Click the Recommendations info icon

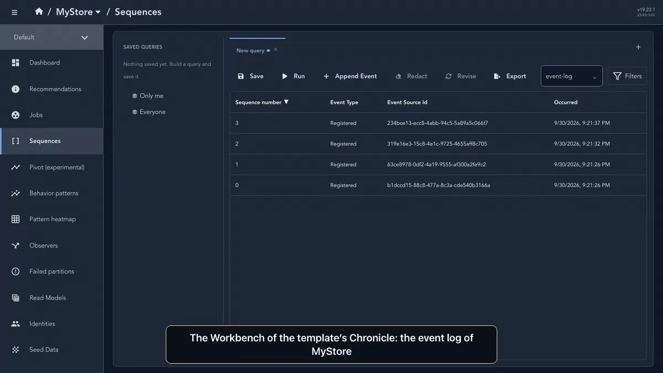click(x=15, y=89)
